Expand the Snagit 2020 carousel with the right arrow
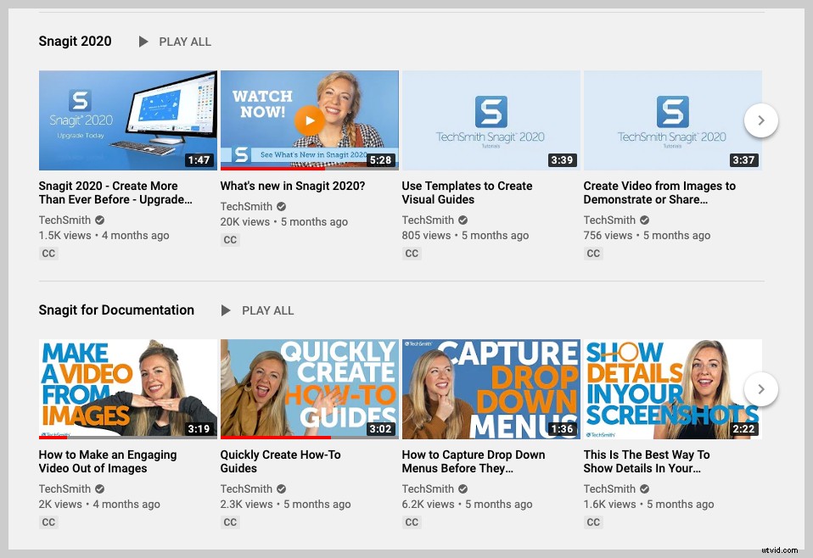This screenshot has height=558, width=813. [760, 120]
